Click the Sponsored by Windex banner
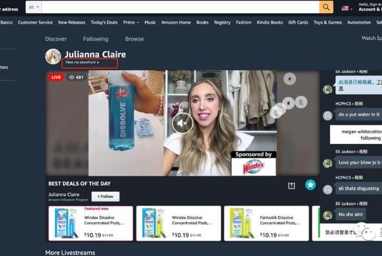 click(253, 163)
